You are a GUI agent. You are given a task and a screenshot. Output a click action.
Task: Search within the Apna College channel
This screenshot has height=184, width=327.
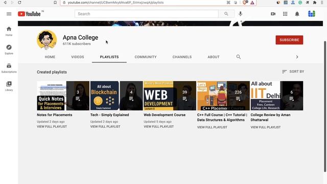coord(239,57)
